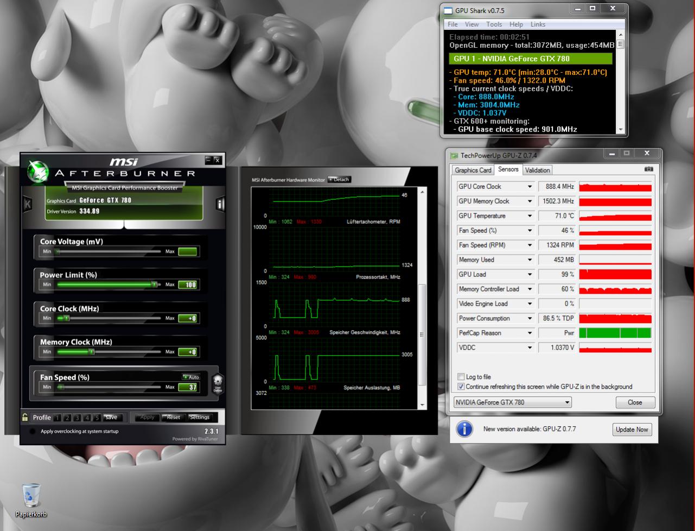Select Afterburner profile slot 1
695x531 pixels.
click(x=58, y=418)
